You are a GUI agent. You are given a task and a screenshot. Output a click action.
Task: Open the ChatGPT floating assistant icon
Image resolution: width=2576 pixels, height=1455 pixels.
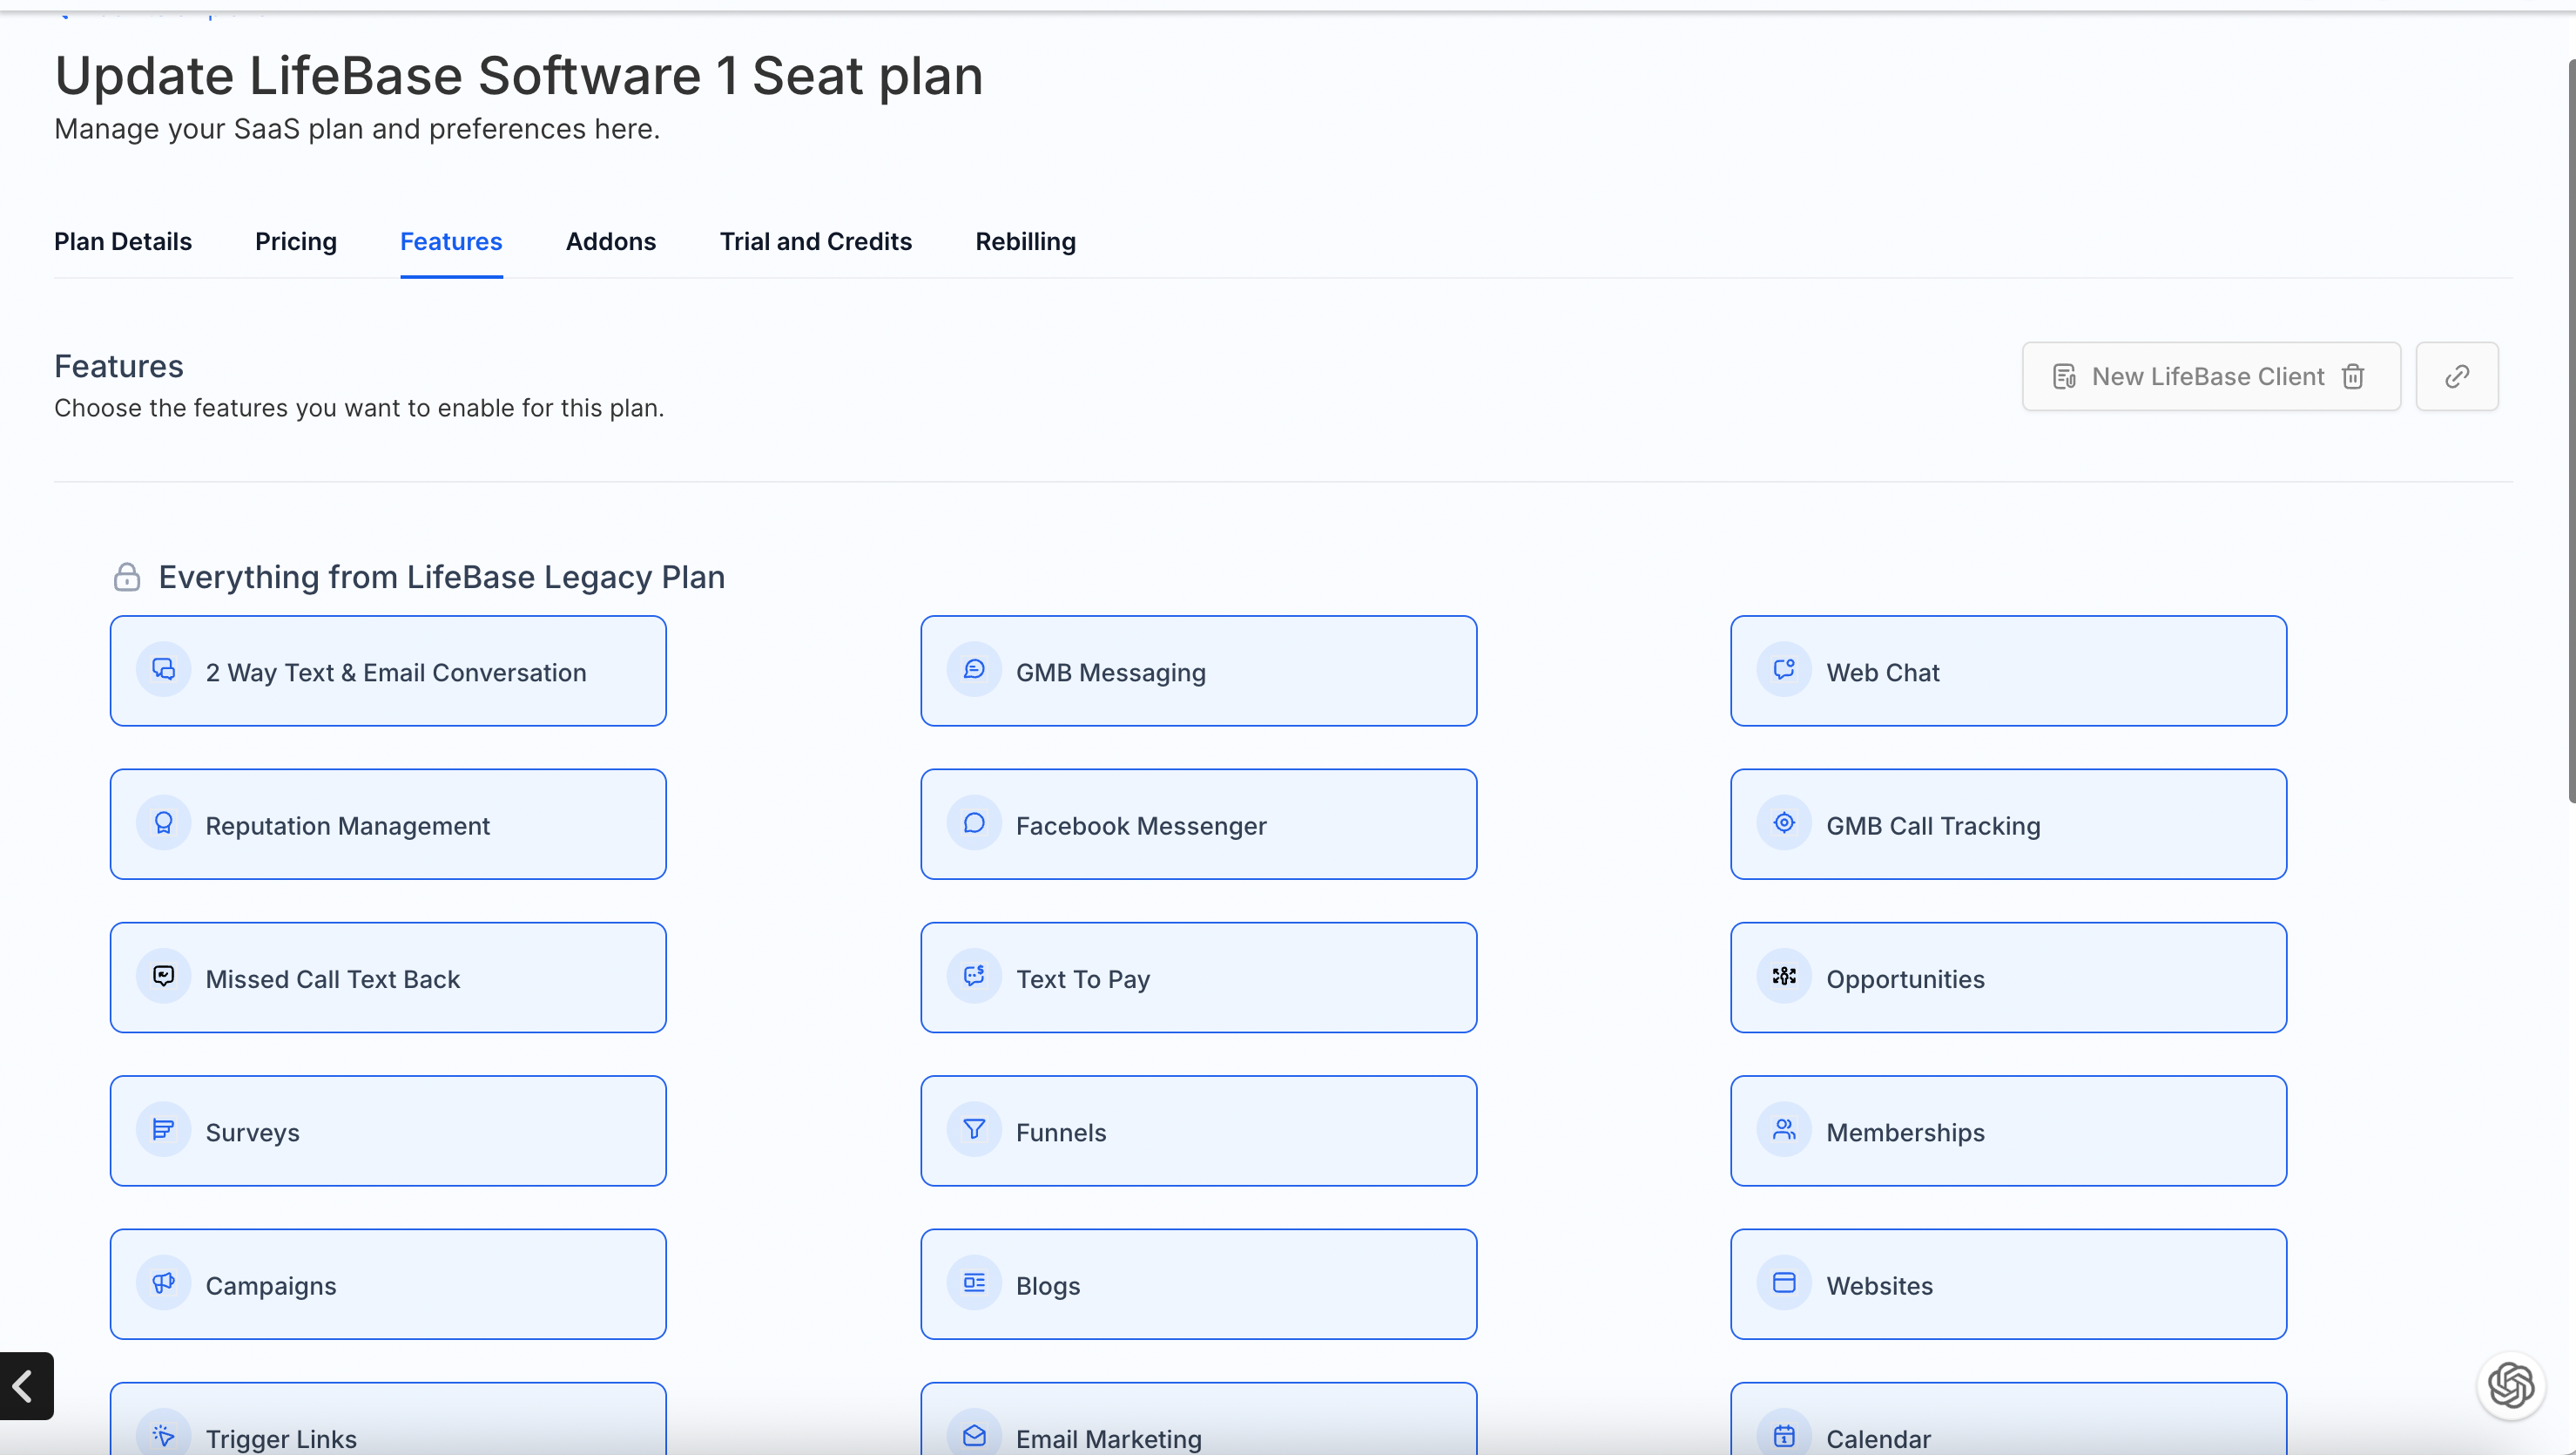click(x=2510, y=1386)
